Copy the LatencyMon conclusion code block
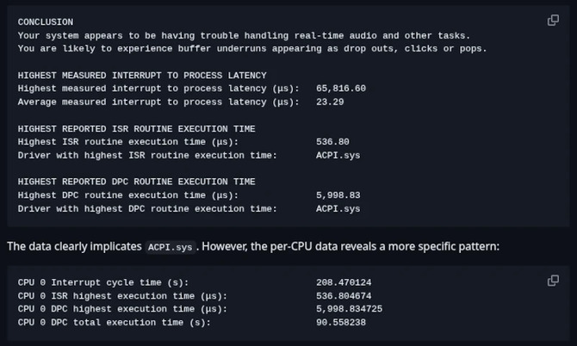The image size is (577, 346). pos(554,21)
